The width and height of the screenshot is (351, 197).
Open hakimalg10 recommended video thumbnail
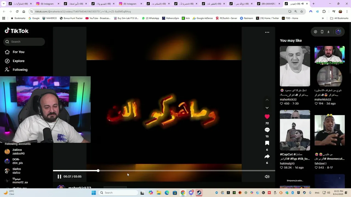coord(295,130)
